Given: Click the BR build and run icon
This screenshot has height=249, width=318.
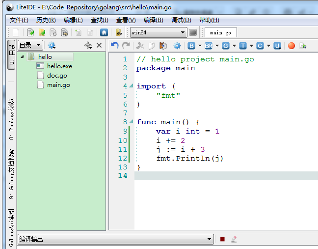Looking at the screenshot, I should point(209,46).
